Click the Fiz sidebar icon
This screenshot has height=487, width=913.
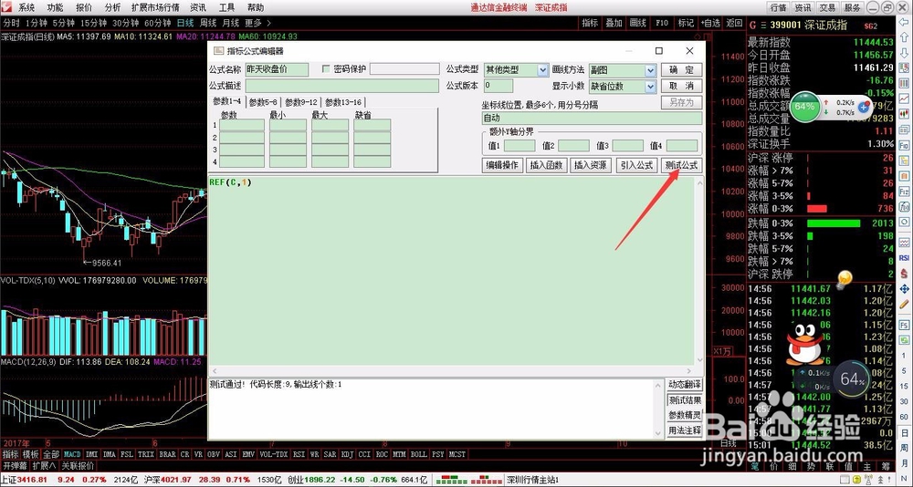[904, 191]
